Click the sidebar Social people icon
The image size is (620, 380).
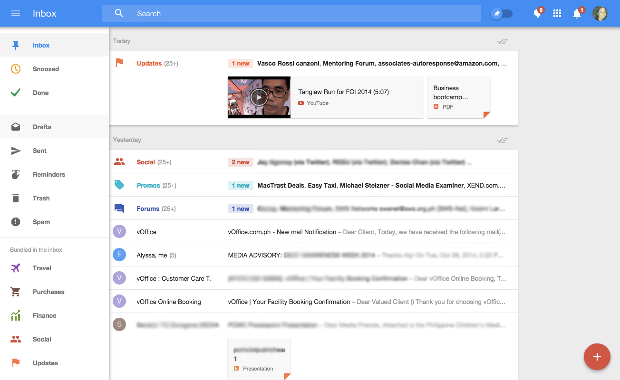[16, 339]
